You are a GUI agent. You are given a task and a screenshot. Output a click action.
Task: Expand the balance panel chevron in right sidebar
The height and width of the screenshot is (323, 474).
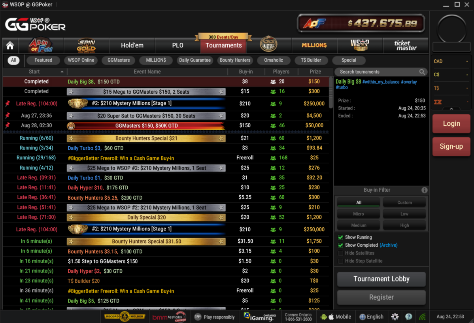tap(451, 109)
